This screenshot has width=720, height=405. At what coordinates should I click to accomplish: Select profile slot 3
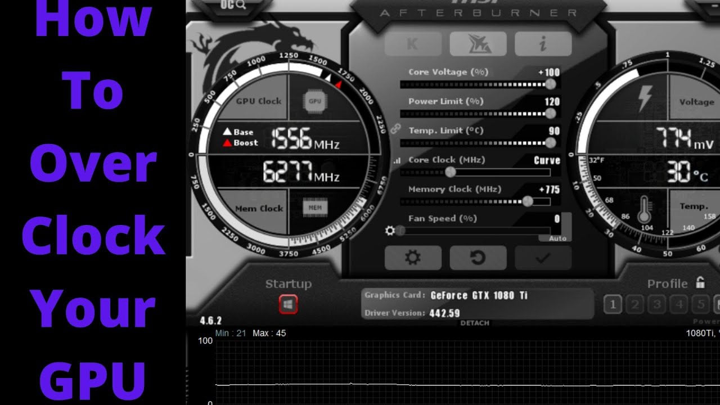pyautogui.click(x=657, y=305)
